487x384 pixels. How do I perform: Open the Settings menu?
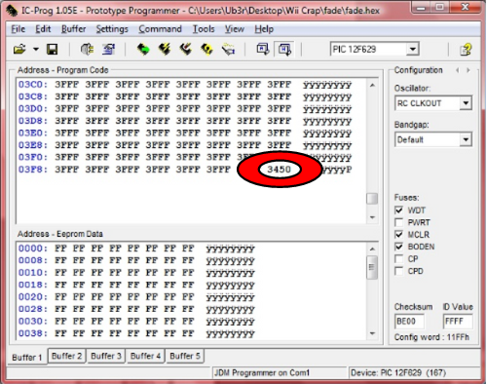pos(112,29)
